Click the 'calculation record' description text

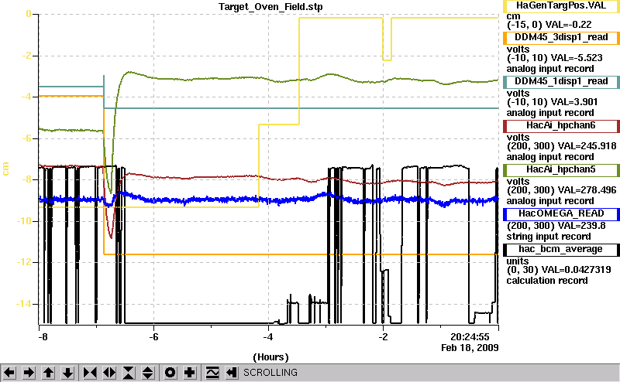click(x=547, y=281)
